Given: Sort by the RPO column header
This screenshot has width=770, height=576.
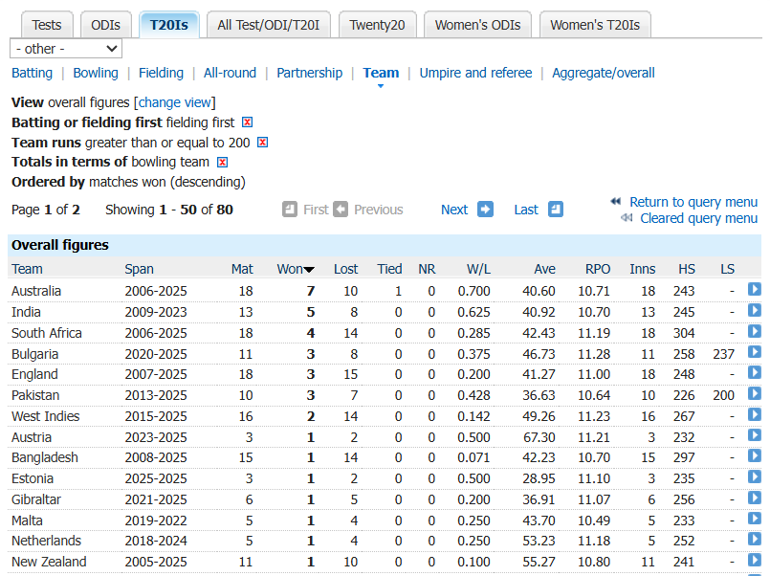Looking at the screenshot, I should [x=598, y=269].
